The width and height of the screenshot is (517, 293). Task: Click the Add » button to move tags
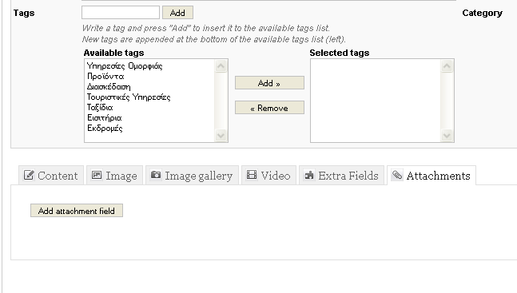269,83
